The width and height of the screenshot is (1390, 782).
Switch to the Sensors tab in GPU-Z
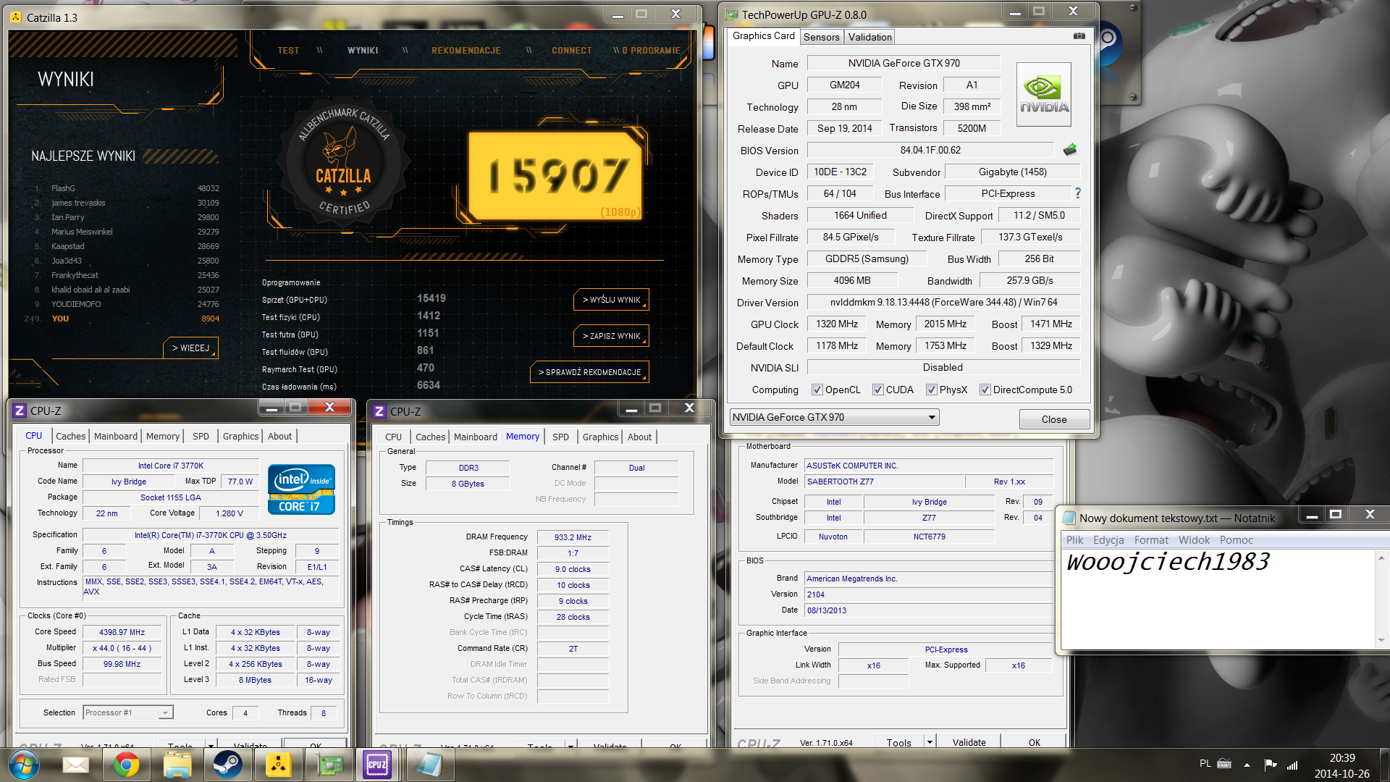click(822, 37)
